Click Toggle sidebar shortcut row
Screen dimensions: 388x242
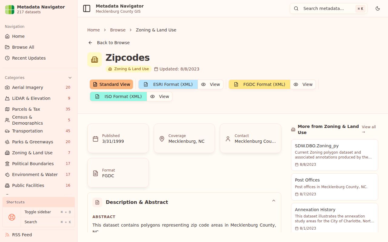(x=48, y=212)
